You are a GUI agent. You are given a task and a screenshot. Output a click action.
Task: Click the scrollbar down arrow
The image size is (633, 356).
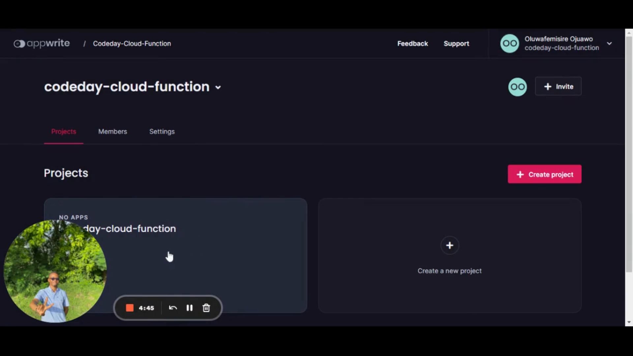coord(629,322)
